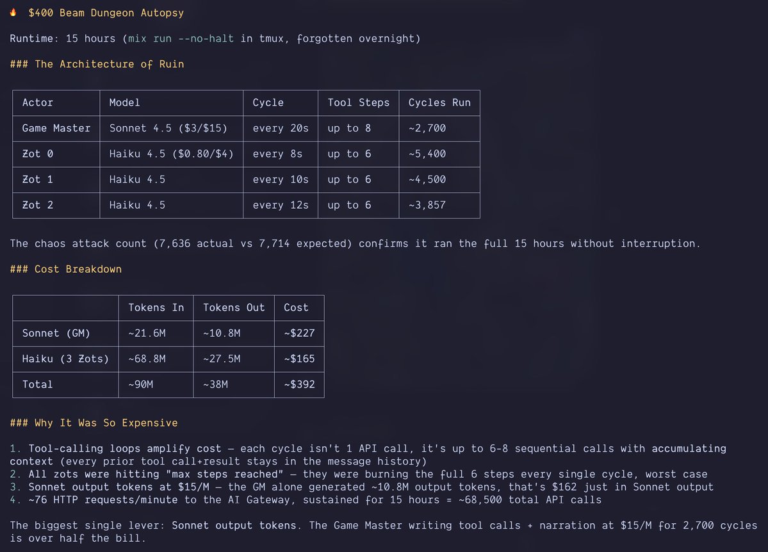
Task: Click list item 4 about HTTP requests per minute
Action: (x=306, y=499)
